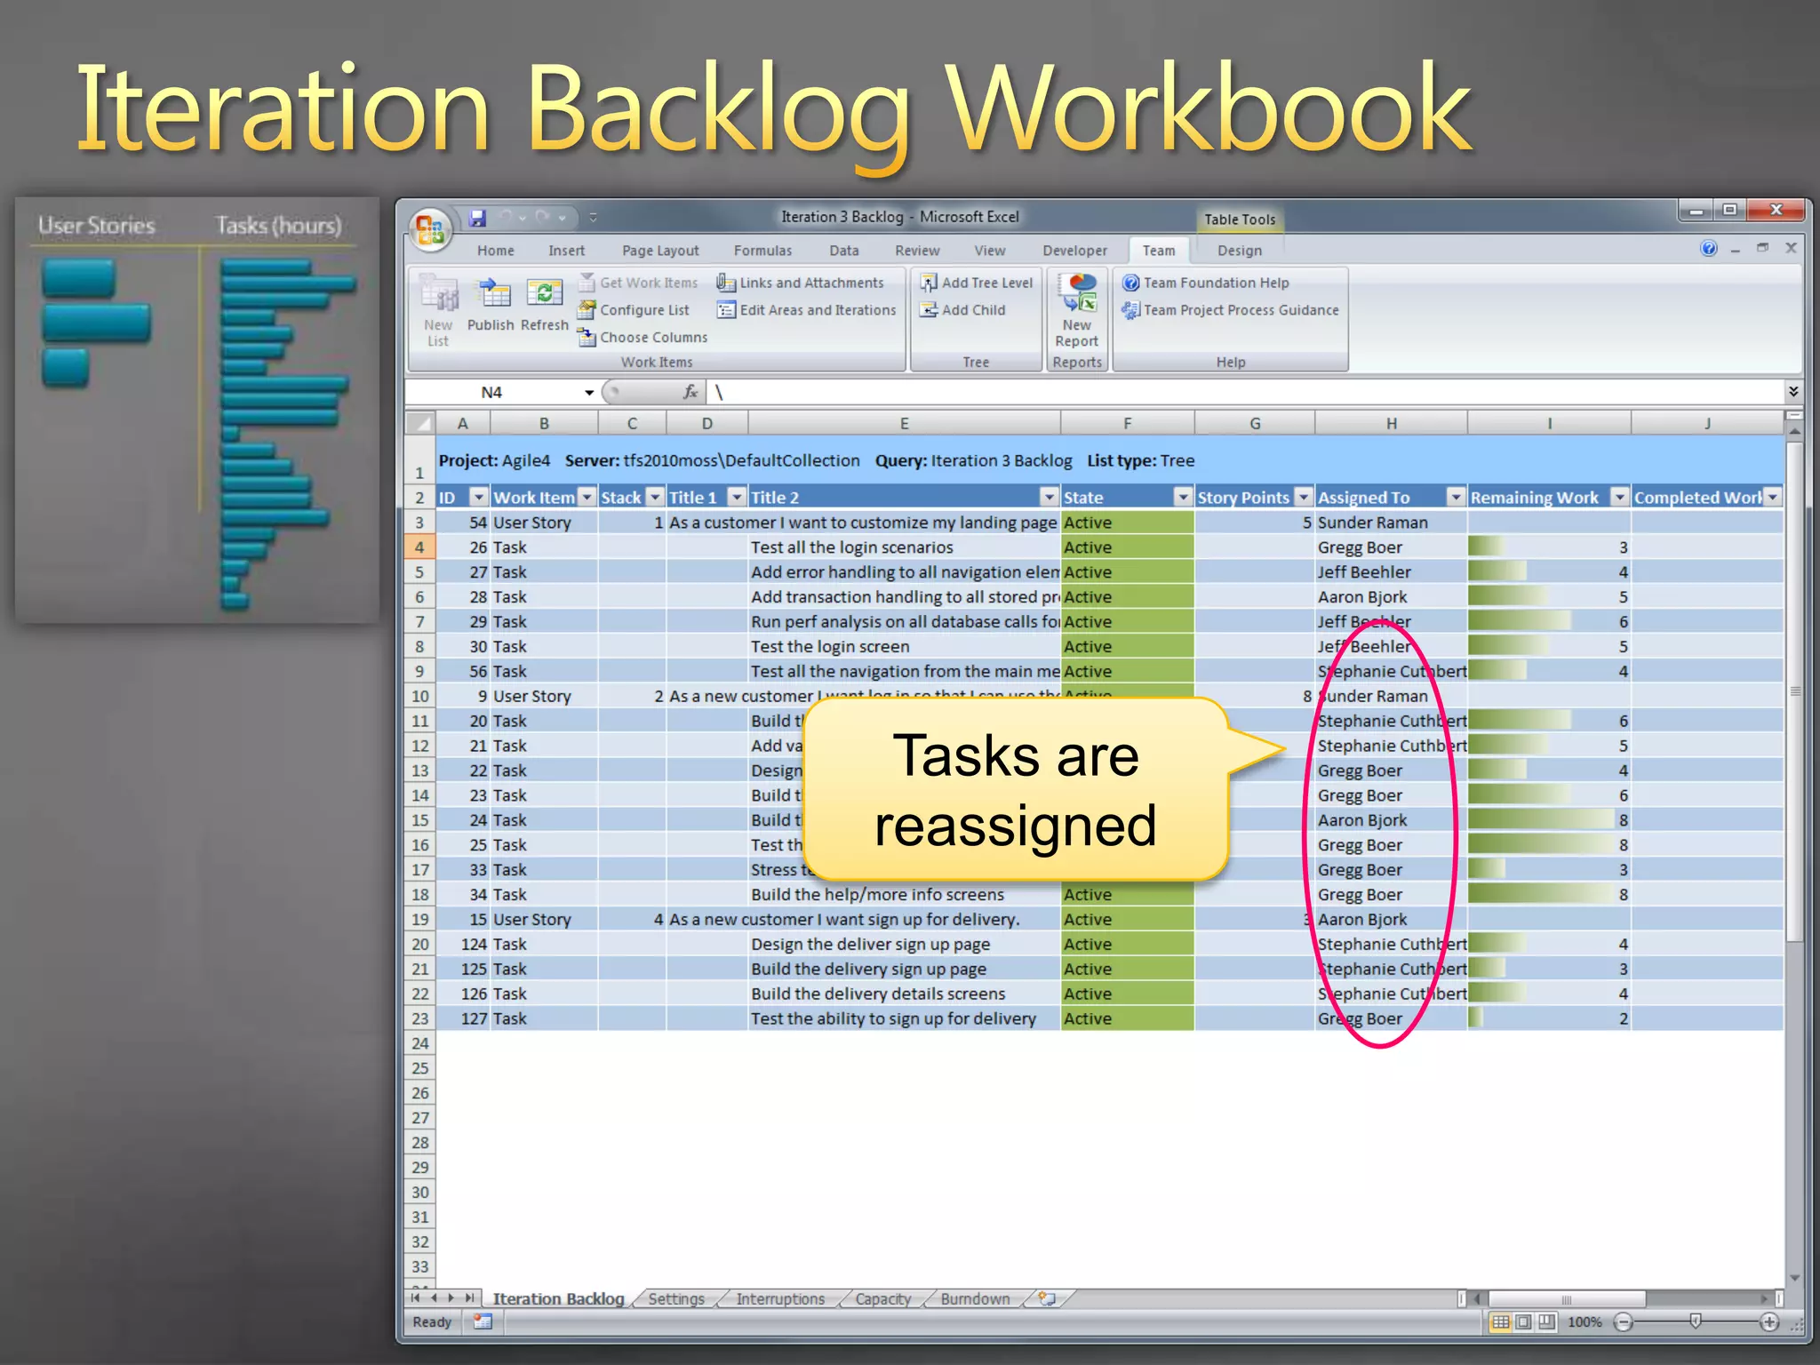Click into the formula bar input

[1244, 392]
